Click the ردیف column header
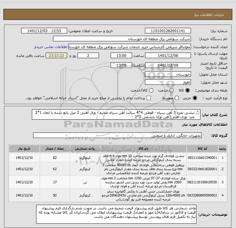The image size is (236, 228). click(x=223, y=149)
